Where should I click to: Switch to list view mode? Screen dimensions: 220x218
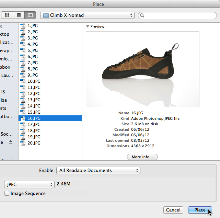click(19, 15)
